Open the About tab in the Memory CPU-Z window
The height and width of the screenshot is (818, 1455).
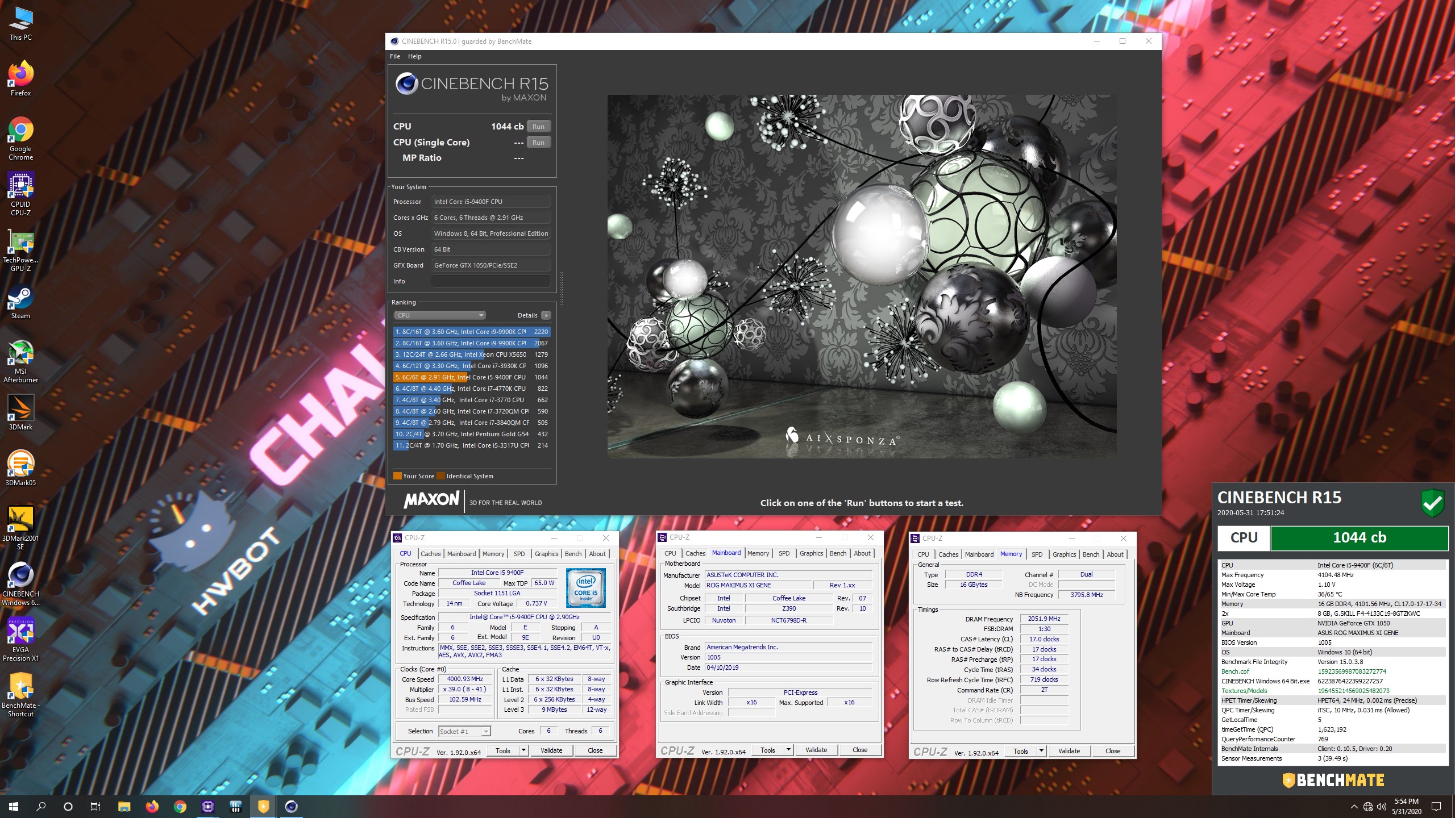click(1115, 554)
